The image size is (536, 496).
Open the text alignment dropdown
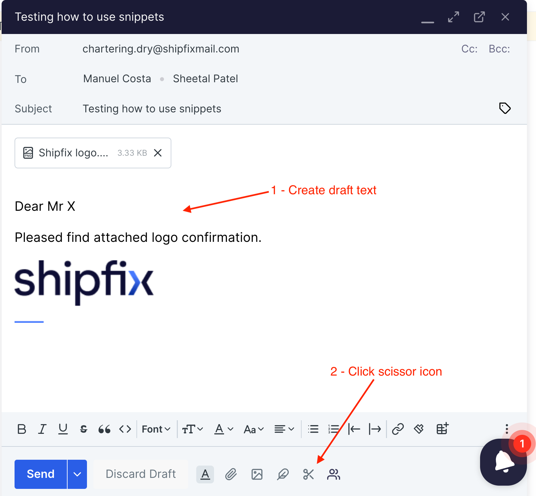tap(284, 429)
